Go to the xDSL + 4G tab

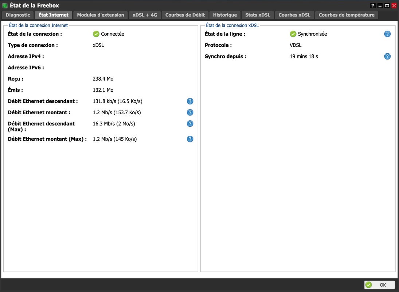click(x=145, y=15)
